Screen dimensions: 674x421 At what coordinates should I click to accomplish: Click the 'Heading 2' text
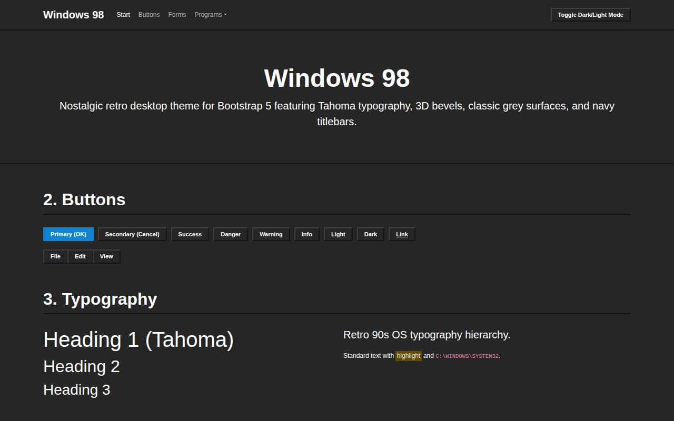[x=82, y=366]
